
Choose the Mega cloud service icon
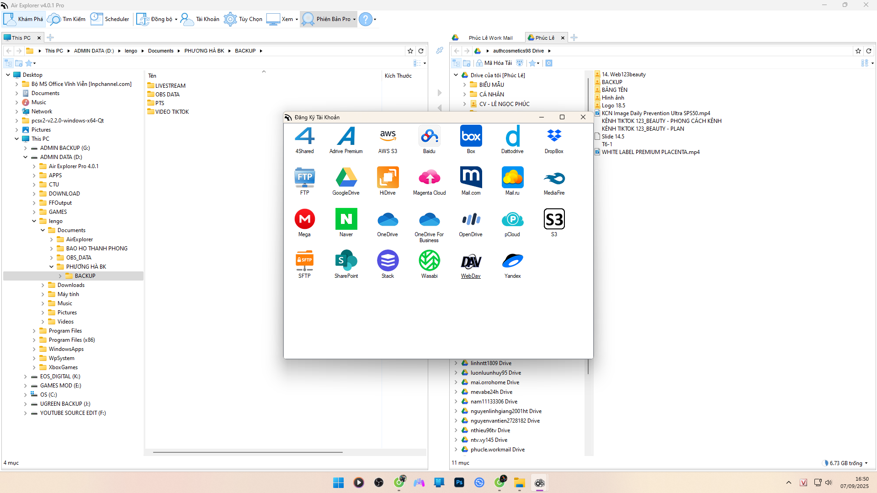304,220
